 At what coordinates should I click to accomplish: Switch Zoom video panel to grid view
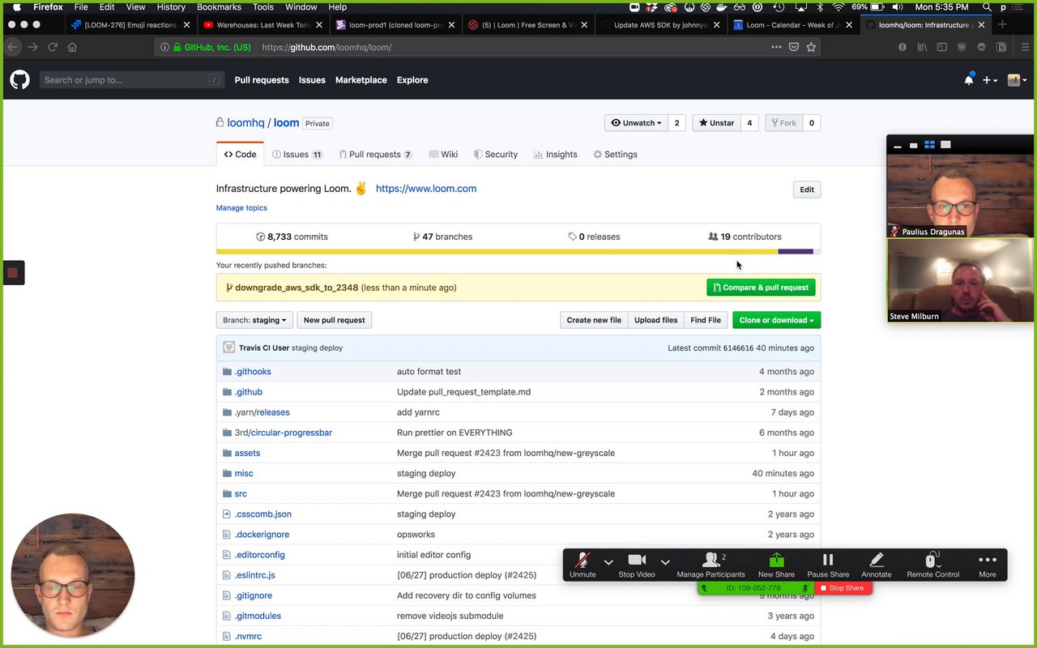[929, 145]
